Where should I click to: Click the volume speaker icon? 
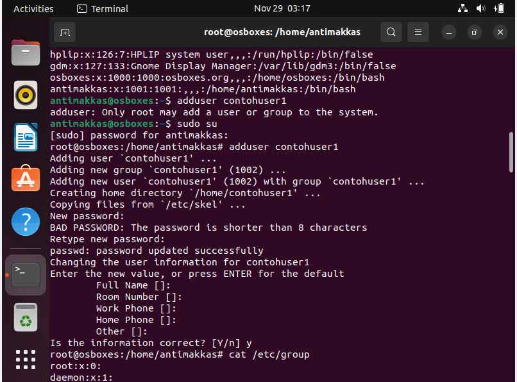point(480,8)
